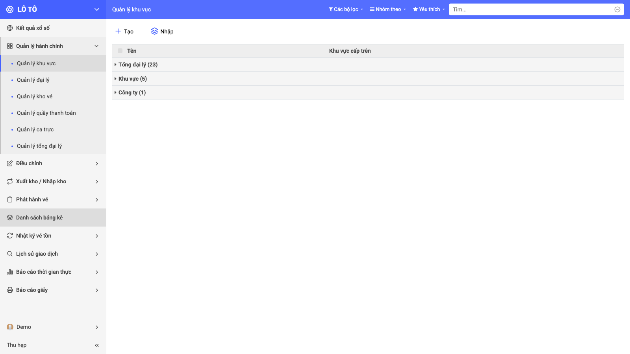Click the clear icon inside the search box

coord(617,9)
